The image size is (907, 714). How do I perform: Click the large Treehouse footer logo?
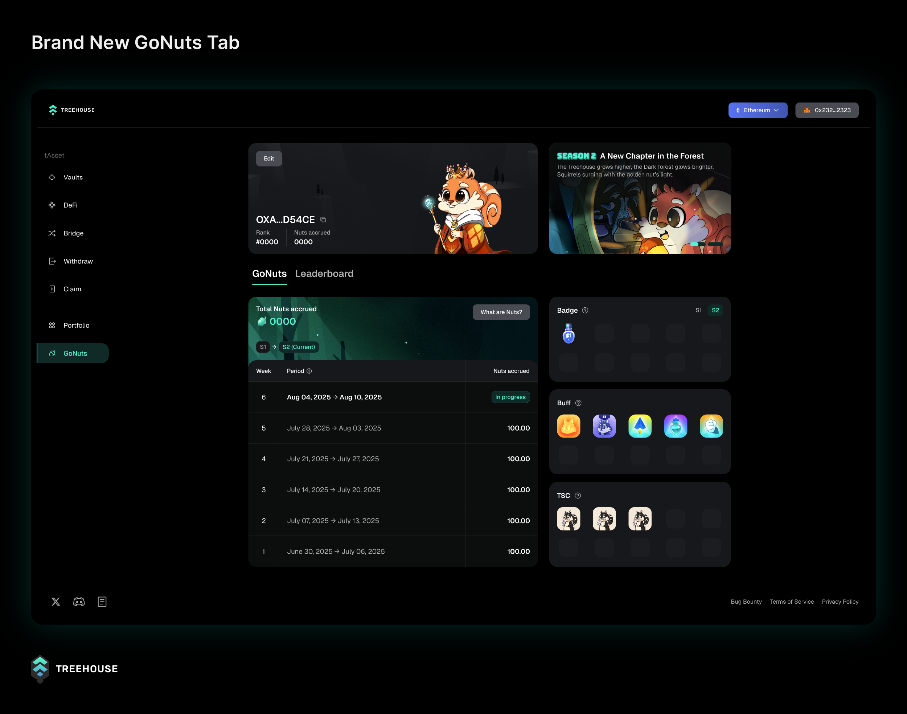tap(74, 669)
